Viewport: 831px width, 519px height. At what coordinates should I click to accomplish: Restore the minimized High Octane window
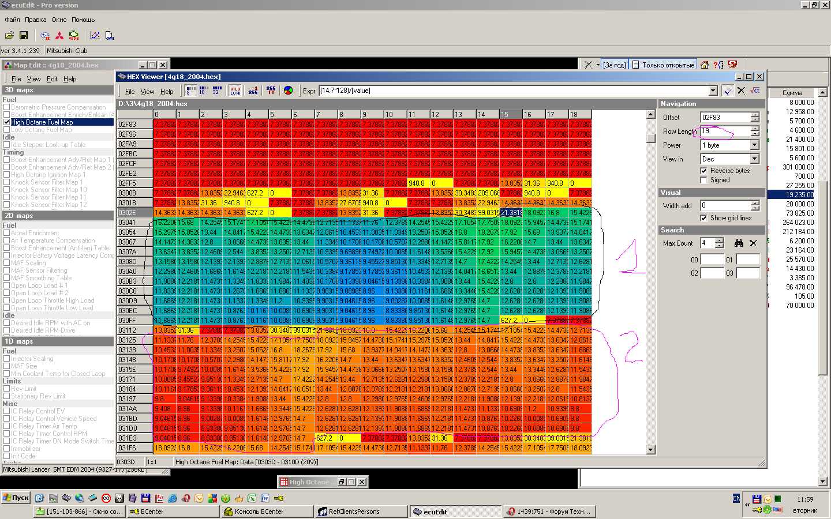tap(342, 482)
